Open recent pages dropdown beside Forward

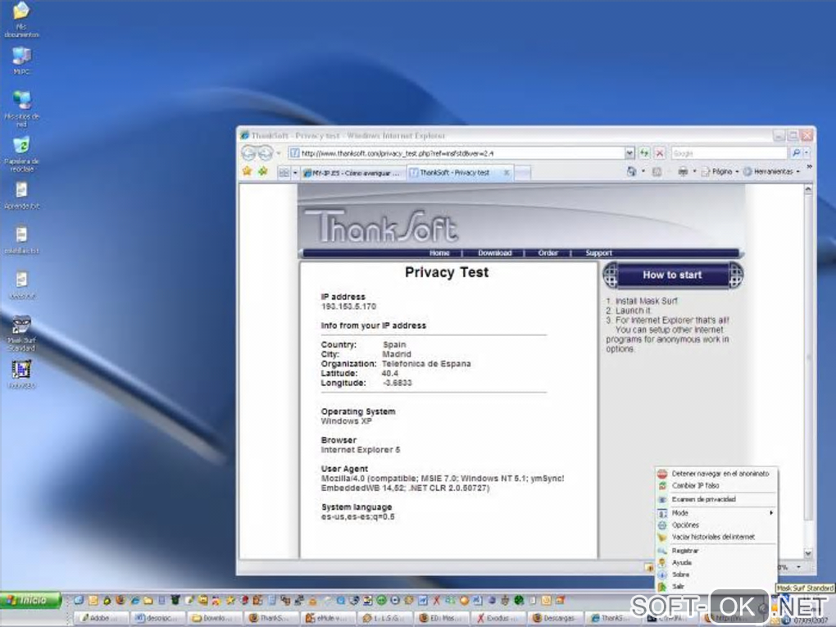[279, 153]
